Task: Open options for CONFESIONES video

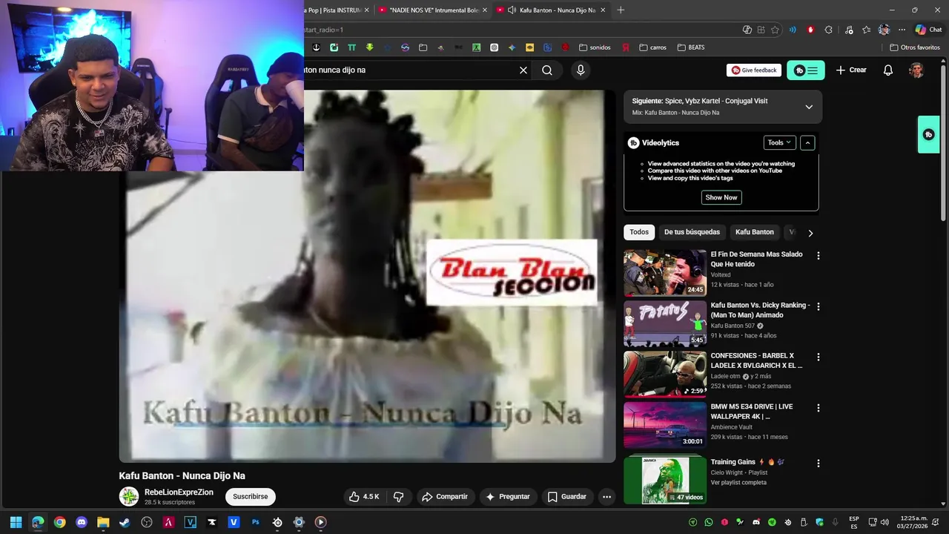Action: click(x=819, y=357)
